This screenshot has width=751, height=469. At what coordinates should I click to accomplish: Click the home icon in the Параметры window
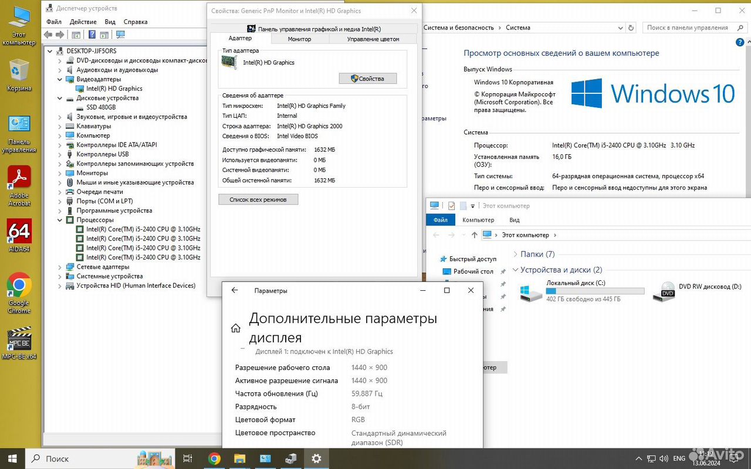click(235, 328)
